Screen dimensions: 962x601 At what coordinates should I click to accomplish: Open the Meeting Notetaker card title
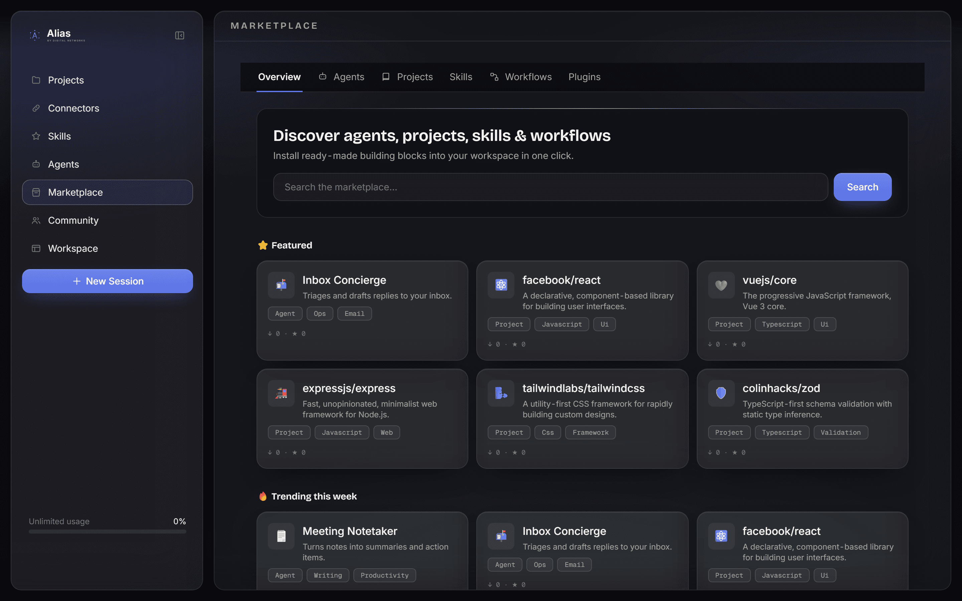(x=350, y=532)
